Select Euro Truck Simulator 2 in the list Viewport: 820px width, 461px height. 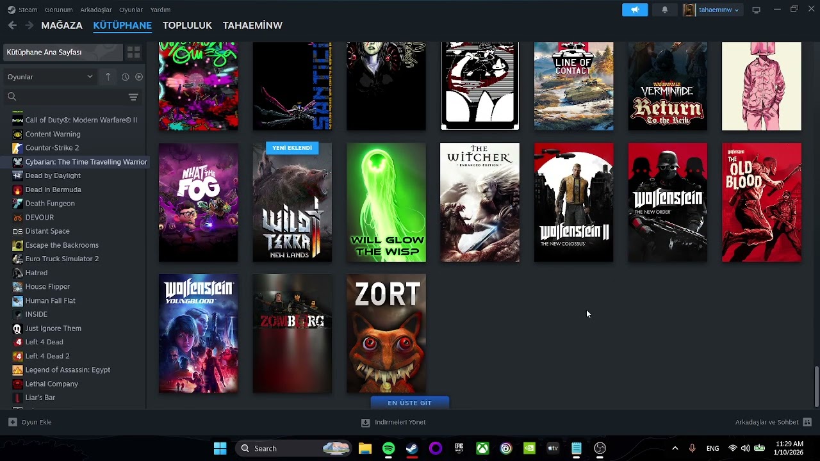62,259
